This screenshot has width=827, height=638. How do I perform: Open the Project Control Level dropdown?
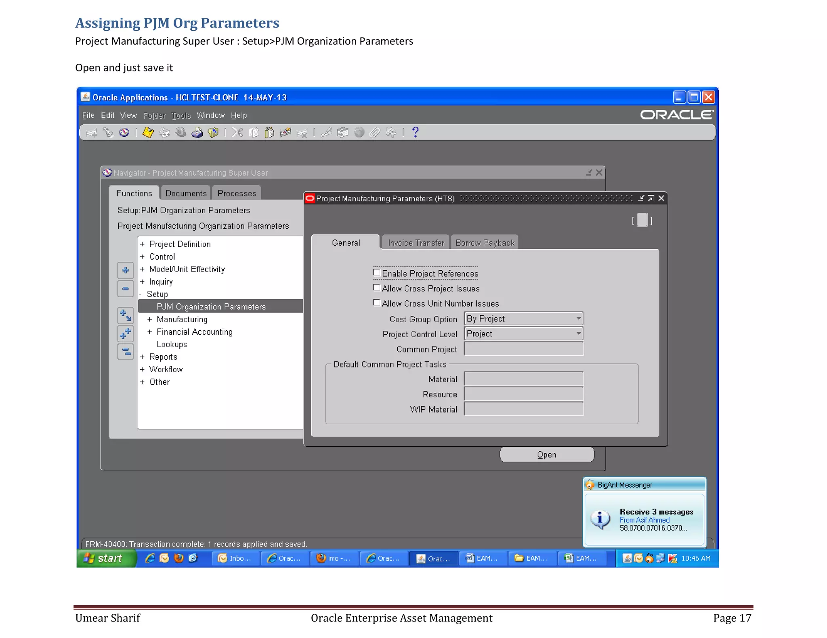(578, 334)
